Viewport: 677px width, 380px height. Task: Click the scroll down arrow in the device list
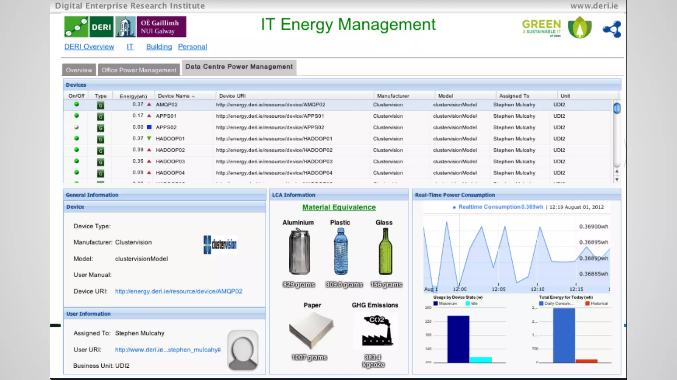617,180
